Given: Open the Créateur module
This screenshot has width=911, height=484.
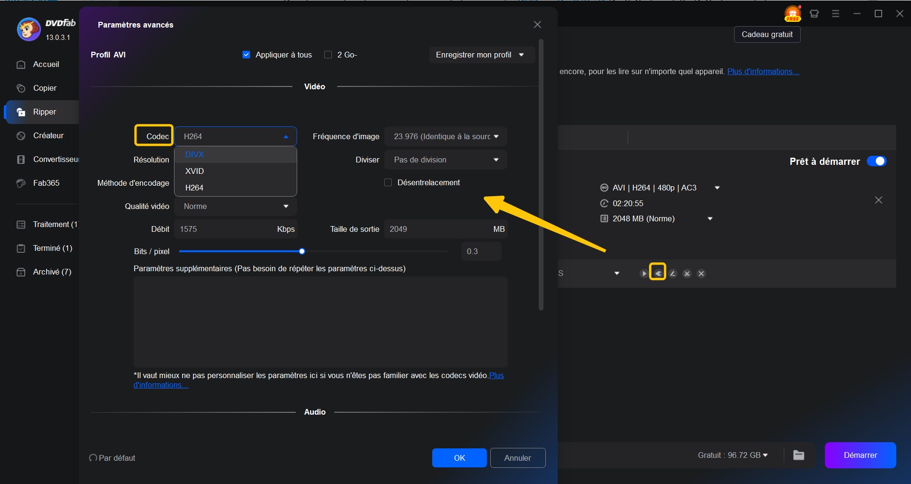Looking at the screenshot, I should tap(48, 135).
